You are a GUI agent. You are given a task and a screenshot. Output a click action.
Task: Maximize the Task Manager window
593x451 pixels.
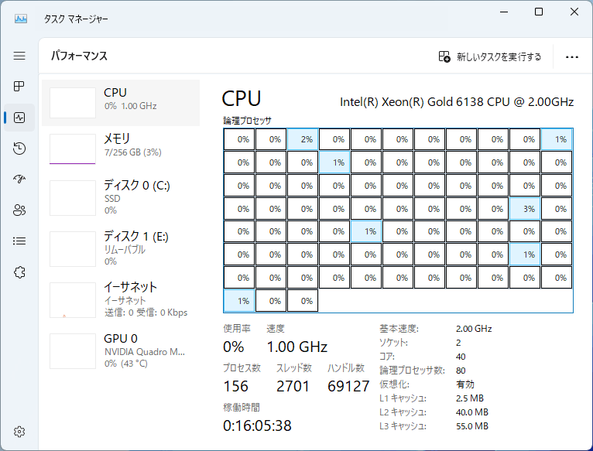tap(539, 12)
